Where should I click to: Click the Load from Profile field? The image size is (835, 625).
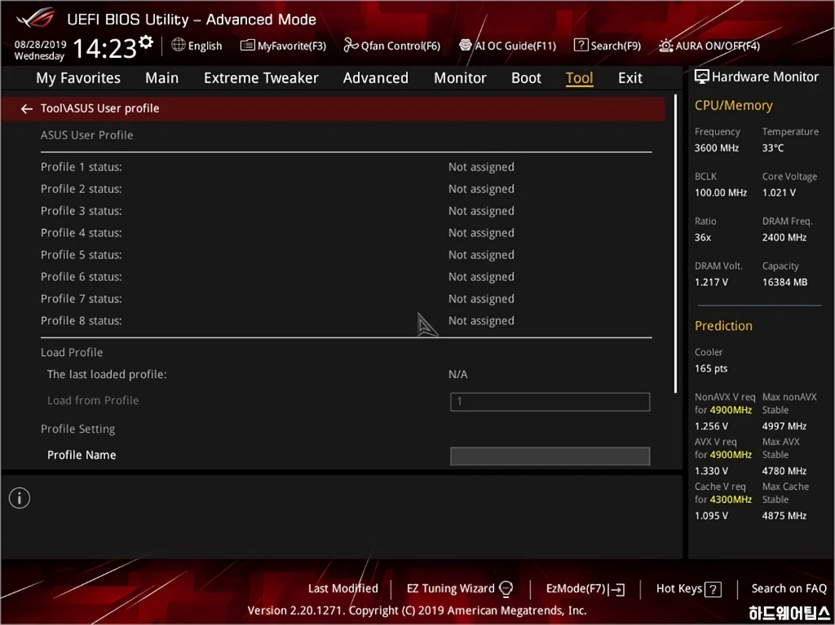point(550,402)
